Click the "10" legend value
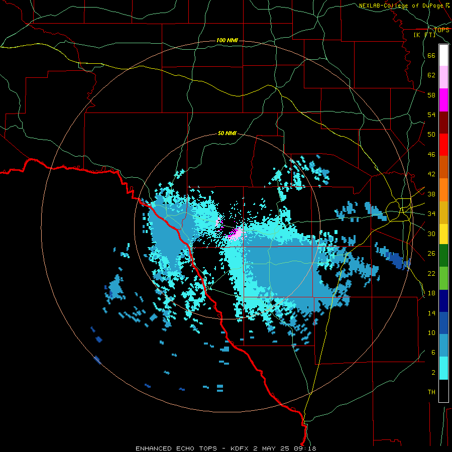Screen dimensions: 452x452 431,333
